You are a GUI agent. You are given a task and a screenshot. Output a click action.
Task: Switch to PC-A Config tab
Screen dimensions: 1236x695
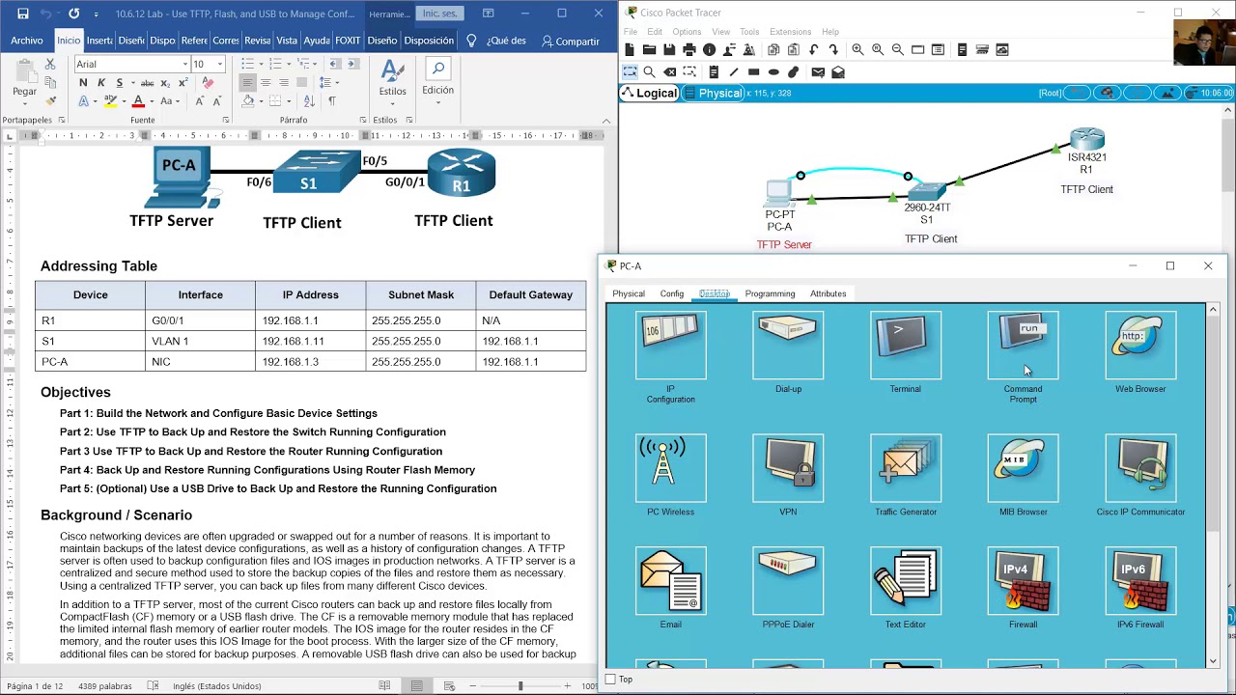[x=672, y=293]
